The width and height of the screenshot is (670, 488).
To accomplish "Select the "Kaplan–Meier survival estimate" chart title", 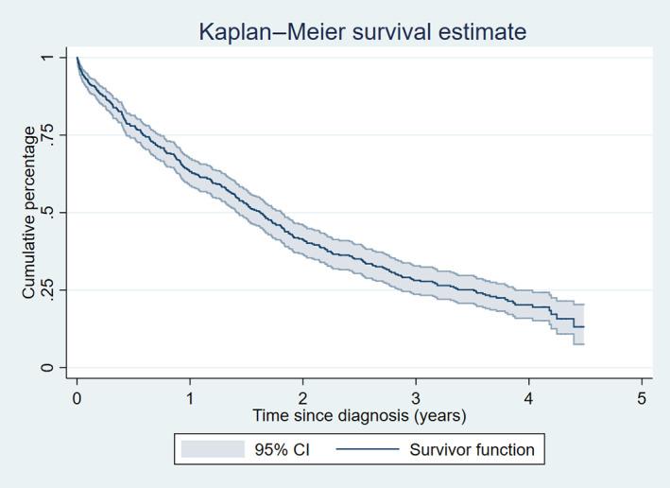I will [362, 32].
